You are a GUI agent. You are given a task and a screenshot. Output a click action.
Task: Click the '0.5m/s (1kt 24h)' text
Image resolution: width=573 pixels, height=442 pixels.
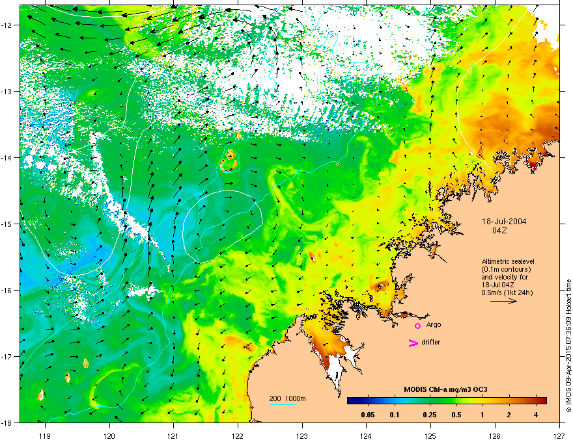tap(507, 292)
